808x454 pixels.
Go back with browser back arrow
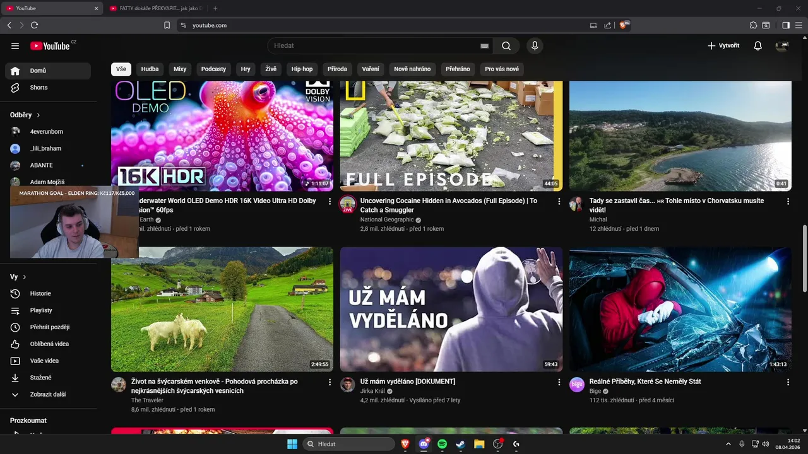point(9,25)
